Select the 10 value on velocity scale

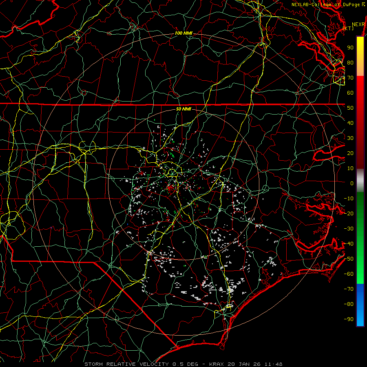[350, 168]
